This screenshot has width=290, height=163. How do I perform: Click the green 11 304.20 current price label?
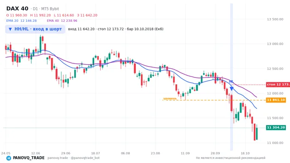click(276, 127)
